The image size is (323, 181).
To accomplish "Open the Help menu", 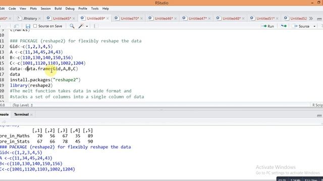I will (x=105, y=9).
